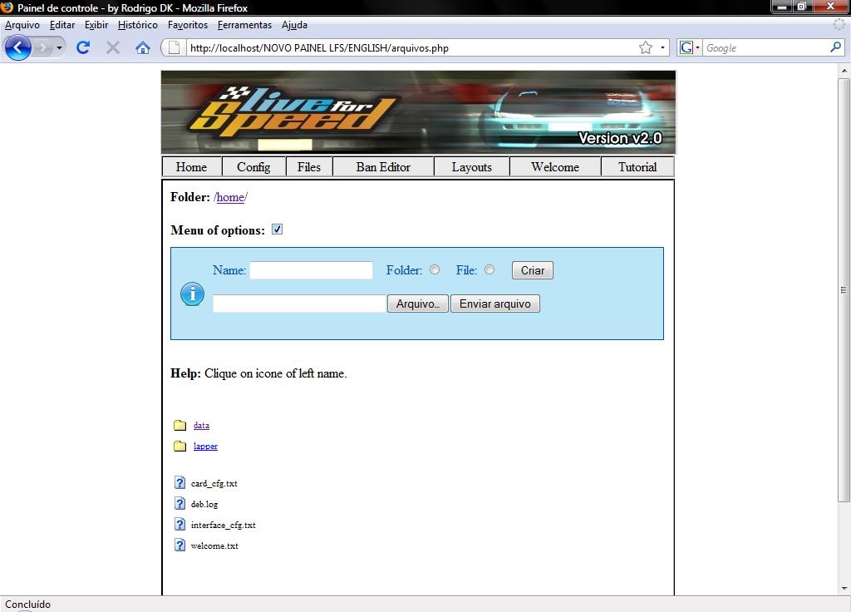Click the interface_cfg.txt file name

(223, 526)
